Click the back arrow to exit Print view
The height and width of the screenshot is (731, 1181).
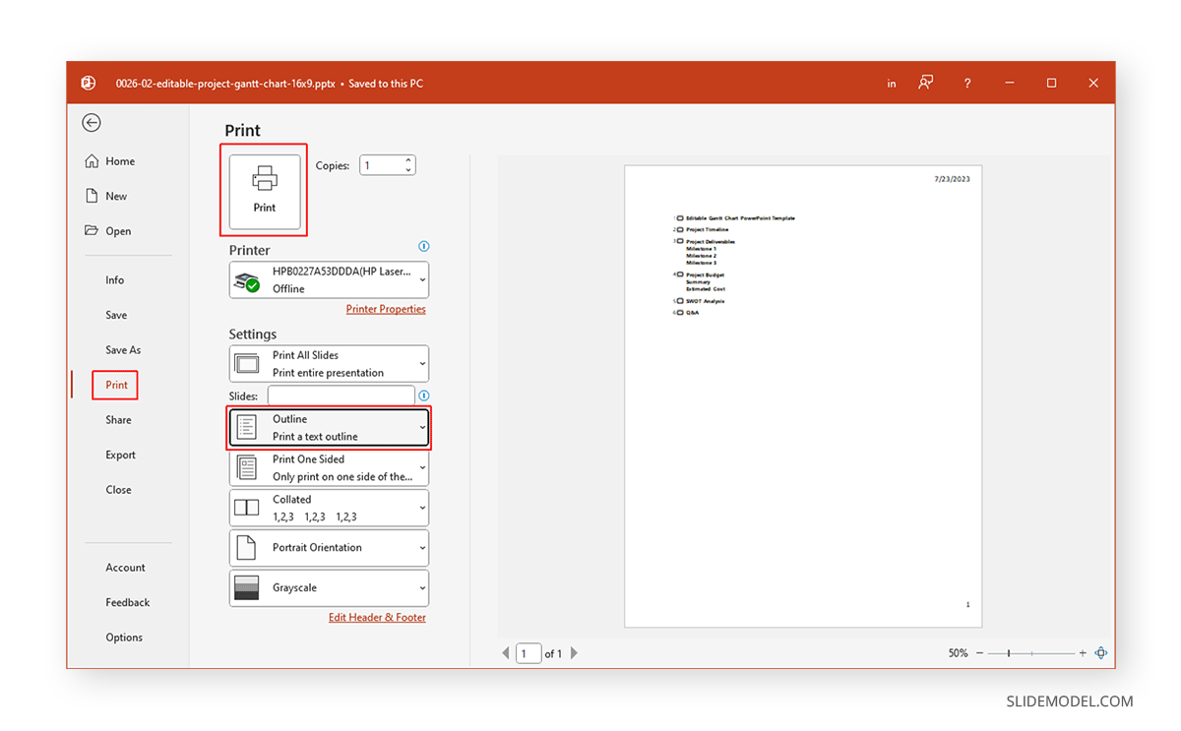point(92,122)
